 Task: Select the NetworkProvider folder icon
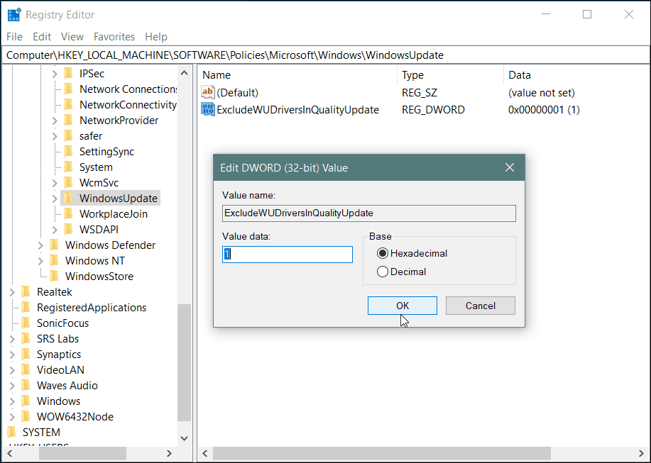point(68,121)
